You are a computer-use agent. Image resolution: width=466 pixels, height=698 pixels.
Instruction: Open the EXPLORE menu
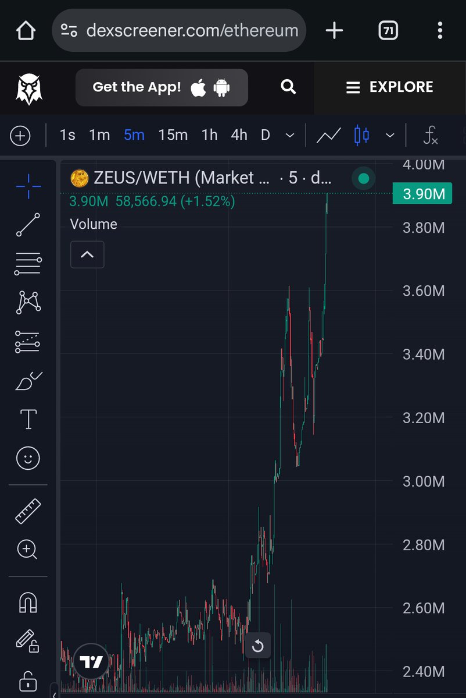[x=389, y=87]
